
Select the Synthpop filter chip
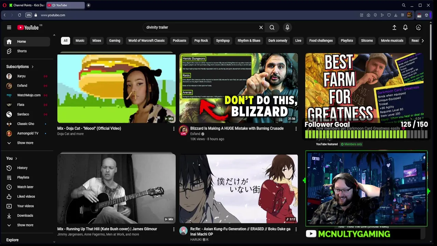pos(223,41)
